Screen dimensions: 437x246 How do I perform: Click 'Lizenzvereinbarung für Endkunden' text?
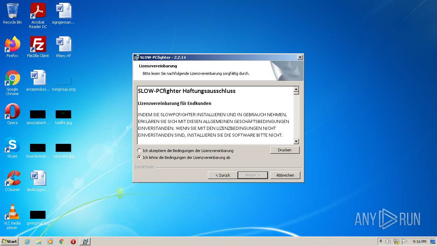click(x=174, y=103)
